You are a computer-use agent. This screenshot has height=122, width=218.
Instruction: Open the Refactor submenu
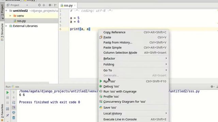134,59
